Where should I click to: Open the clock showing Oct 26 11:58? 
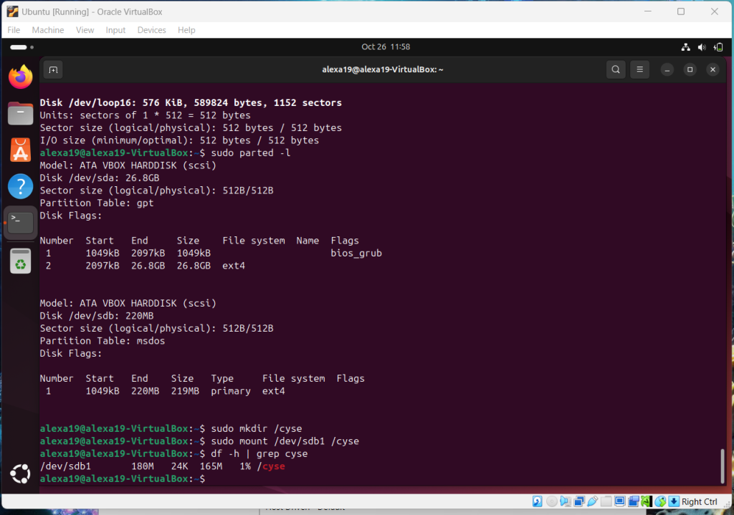[386, 47]
